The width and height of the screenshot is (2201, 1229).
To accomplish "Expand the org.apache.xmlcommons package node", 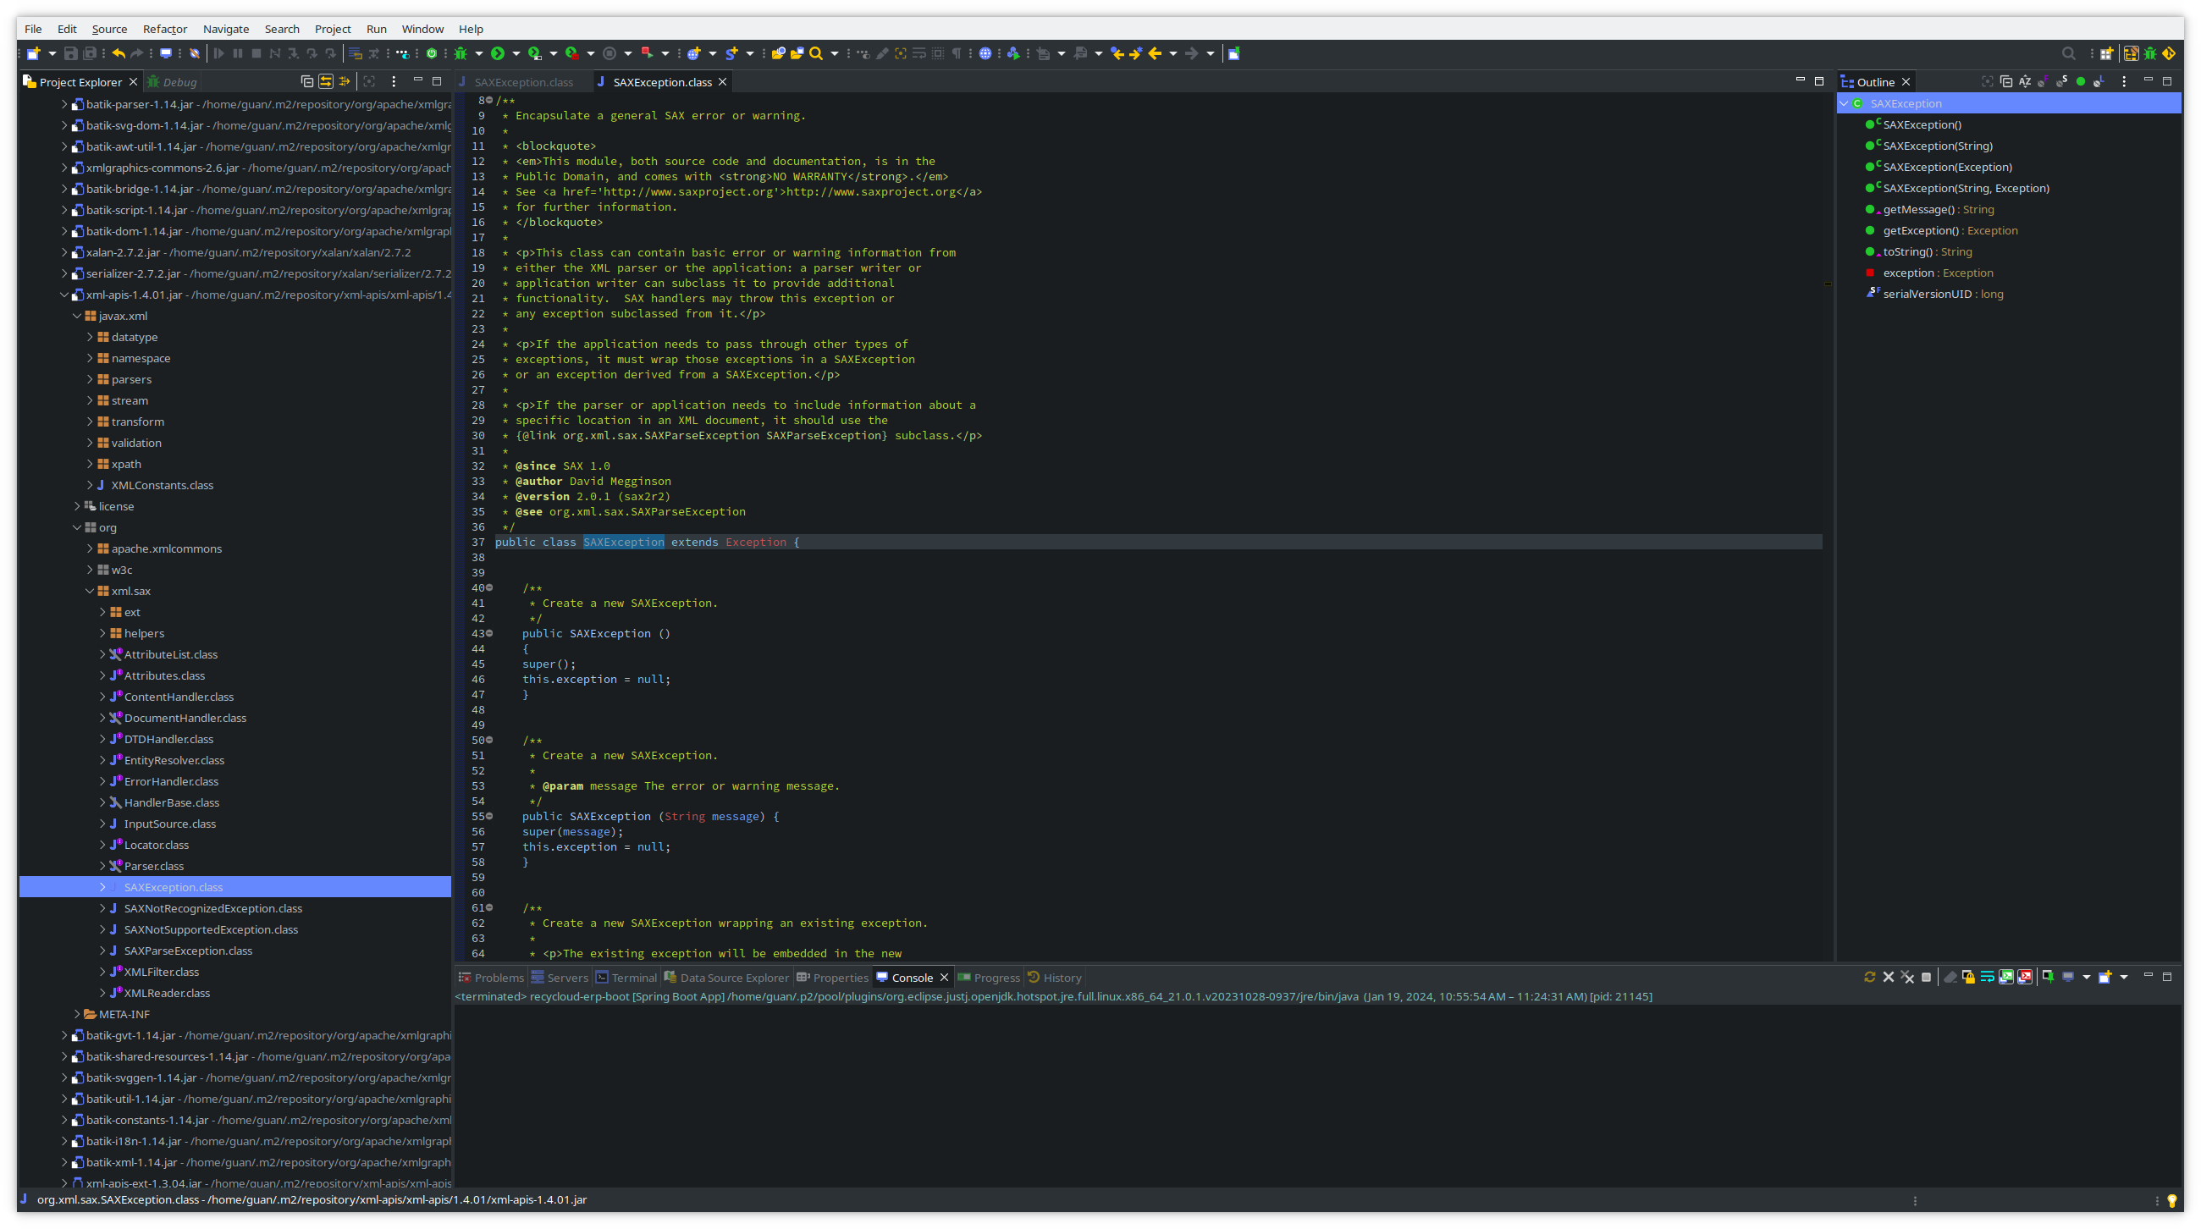I will tap(90, 548).
